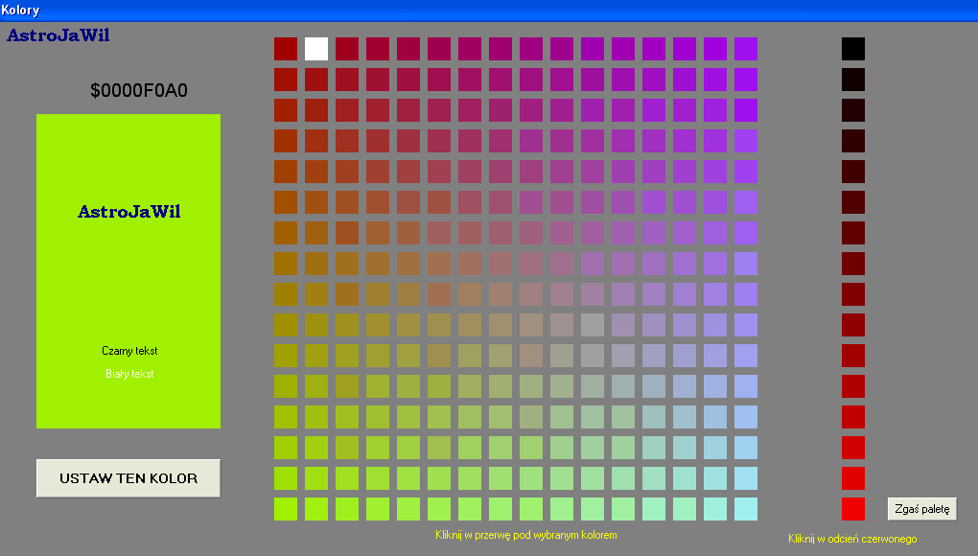Select the cyan swatch at the grid's bottom-right corner
Image resolution: width=978 pixels, height=556 pixels.
point(746,509)
